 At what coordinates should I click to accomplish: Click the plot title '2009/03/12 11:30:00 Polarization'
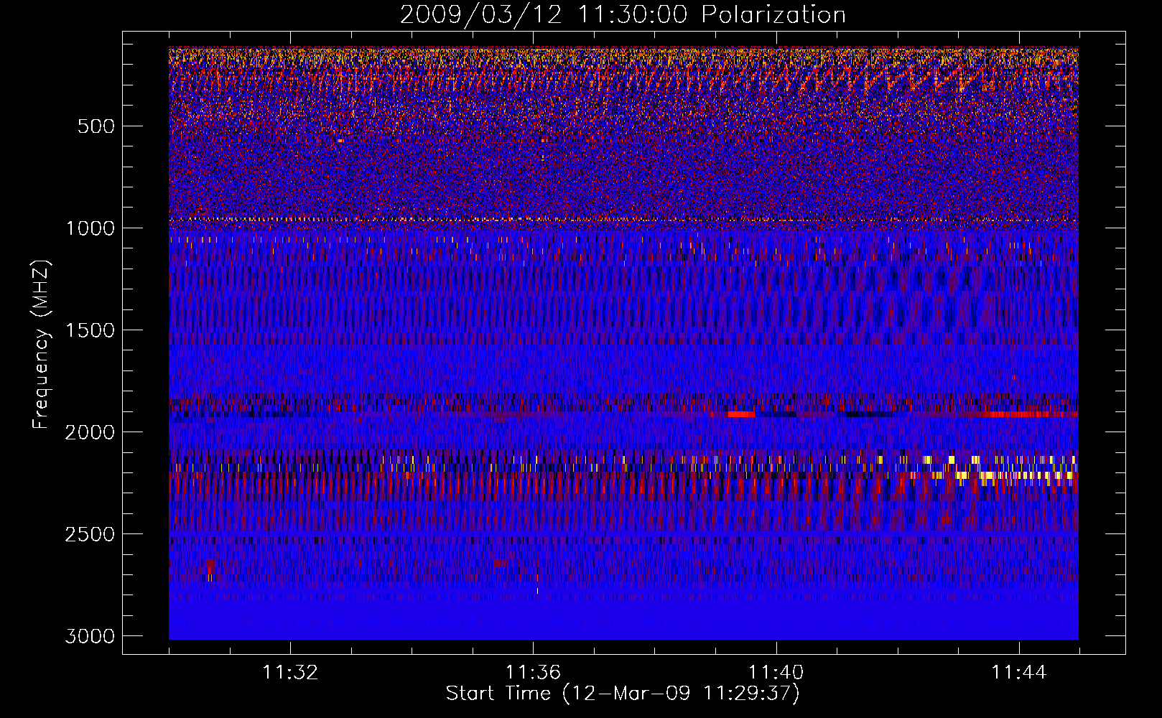(x=623, y=14)
